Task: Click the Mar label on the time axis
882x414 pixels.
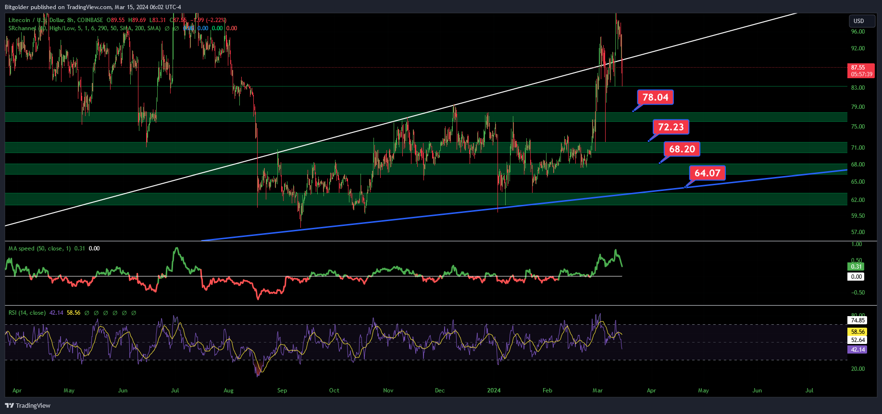Action: tap(597, 390)
